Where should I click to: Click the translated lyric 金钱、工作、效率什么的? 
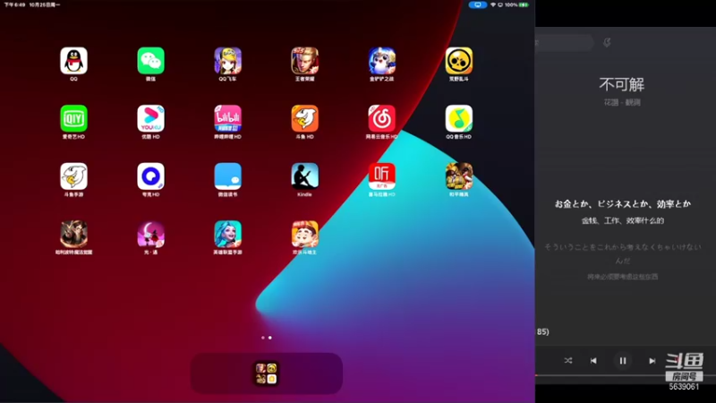point(622,220)
